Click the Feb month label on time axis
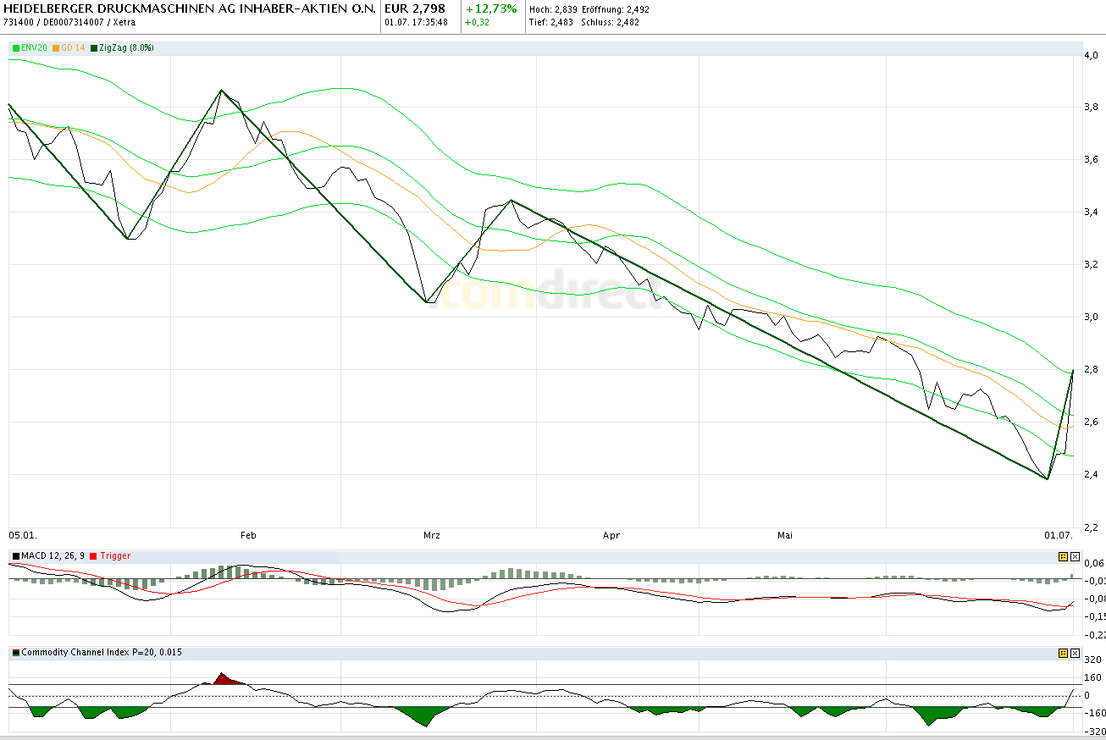Screen dimensions: 1106x740 (248, 535)
